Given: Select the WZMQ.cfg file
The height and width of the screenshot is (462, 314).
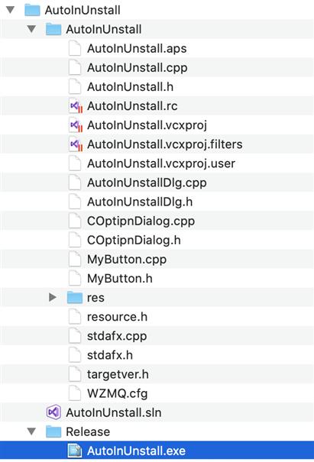Looking at the screenshot, I should (157, 393).
